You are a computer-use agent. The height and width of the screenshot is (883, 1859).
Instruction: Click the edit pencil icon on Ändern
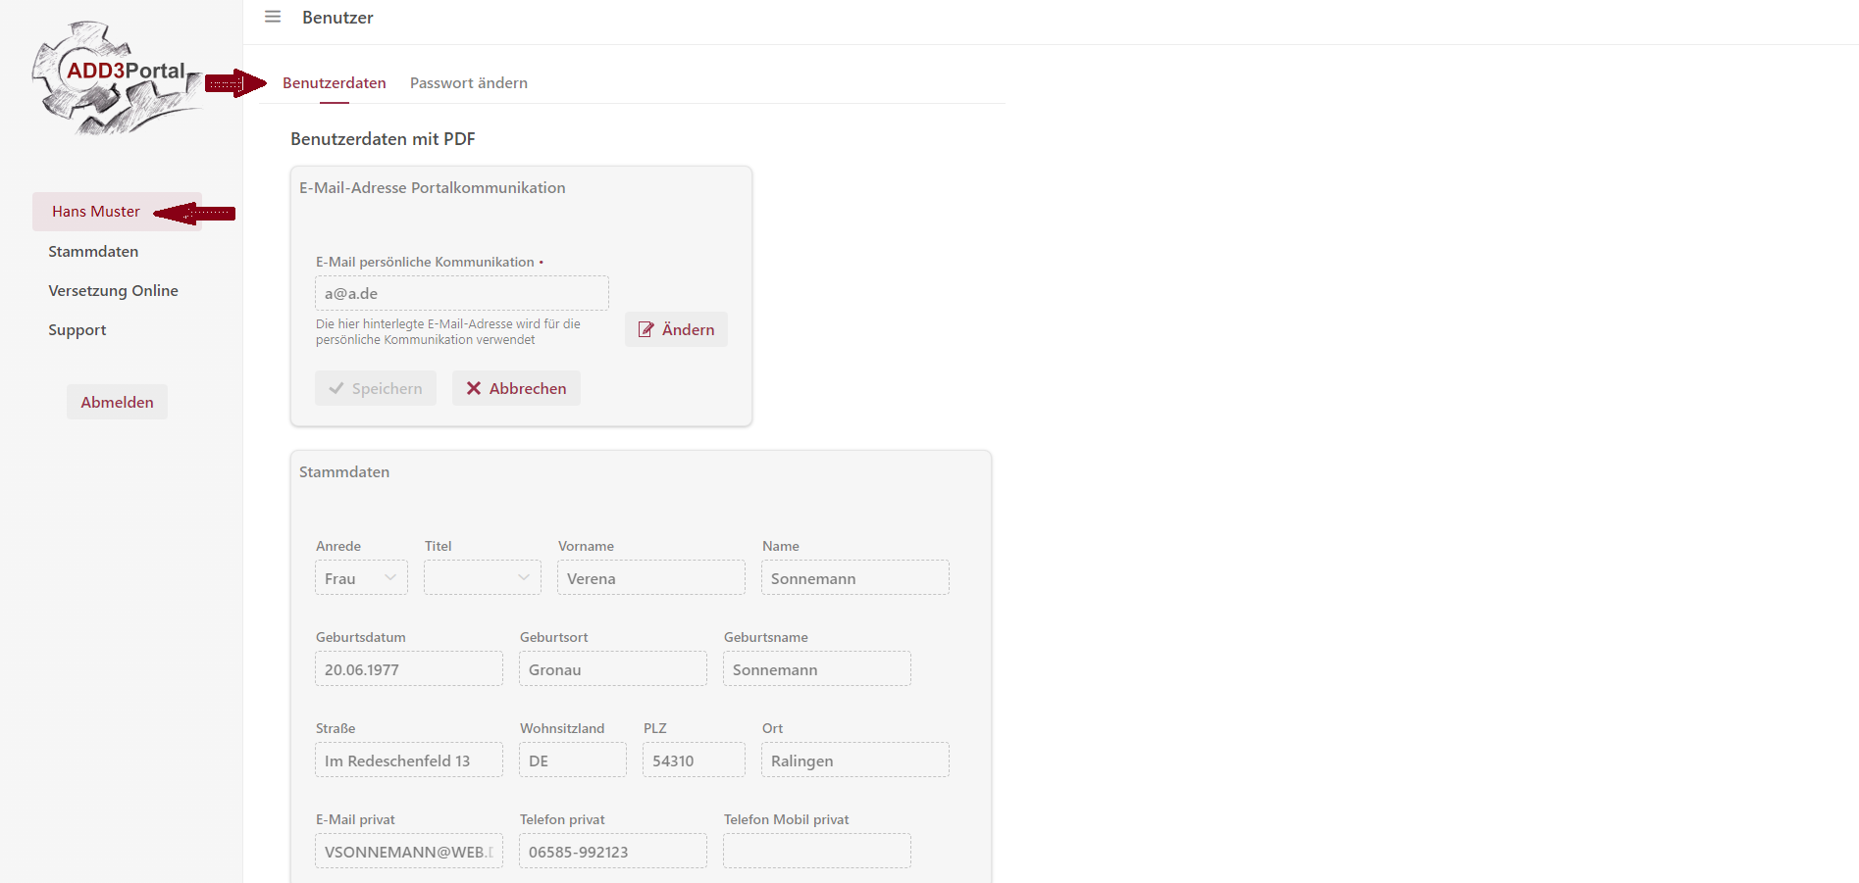pos(646,329)
